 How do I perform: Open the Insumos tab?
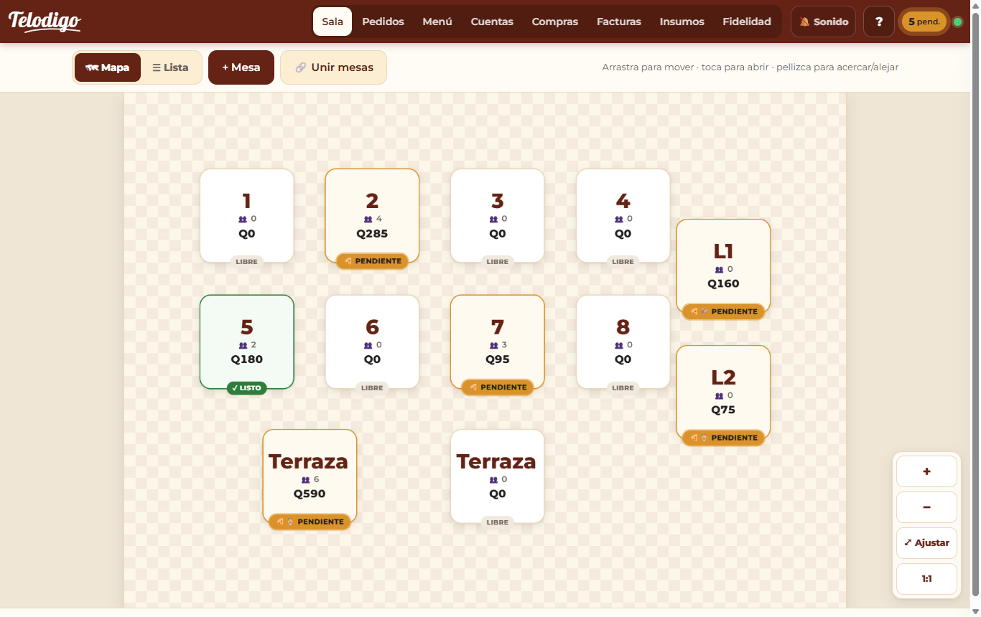(682, 22)
